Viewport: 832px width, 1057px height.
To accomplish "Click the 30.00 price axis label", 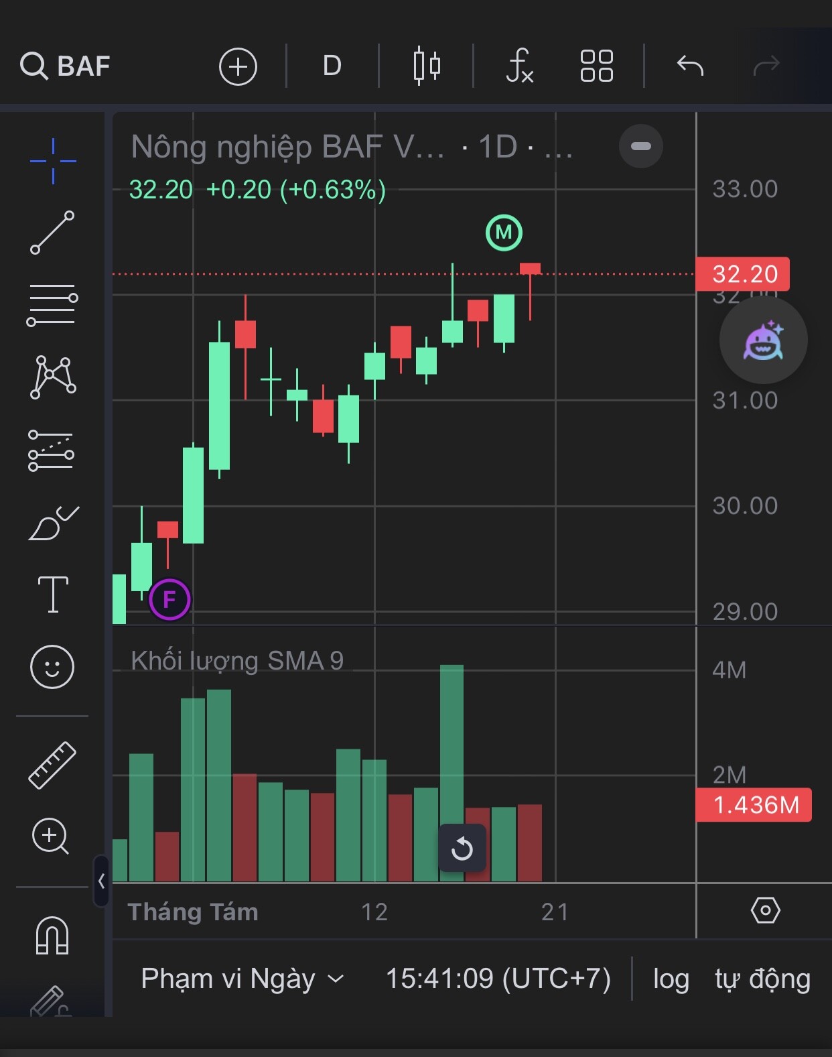I will 745,506.
